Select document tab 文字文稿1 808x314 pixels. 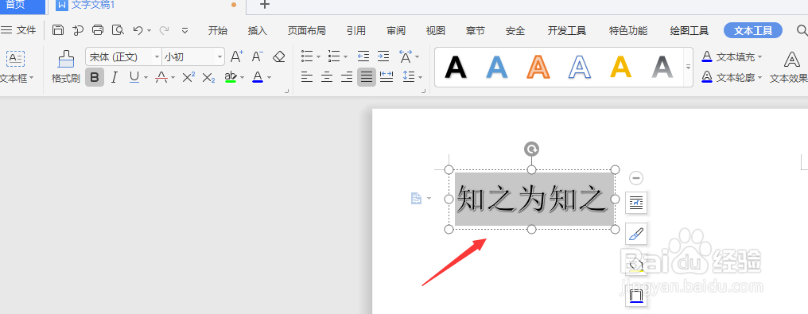(x=93, y=5)
